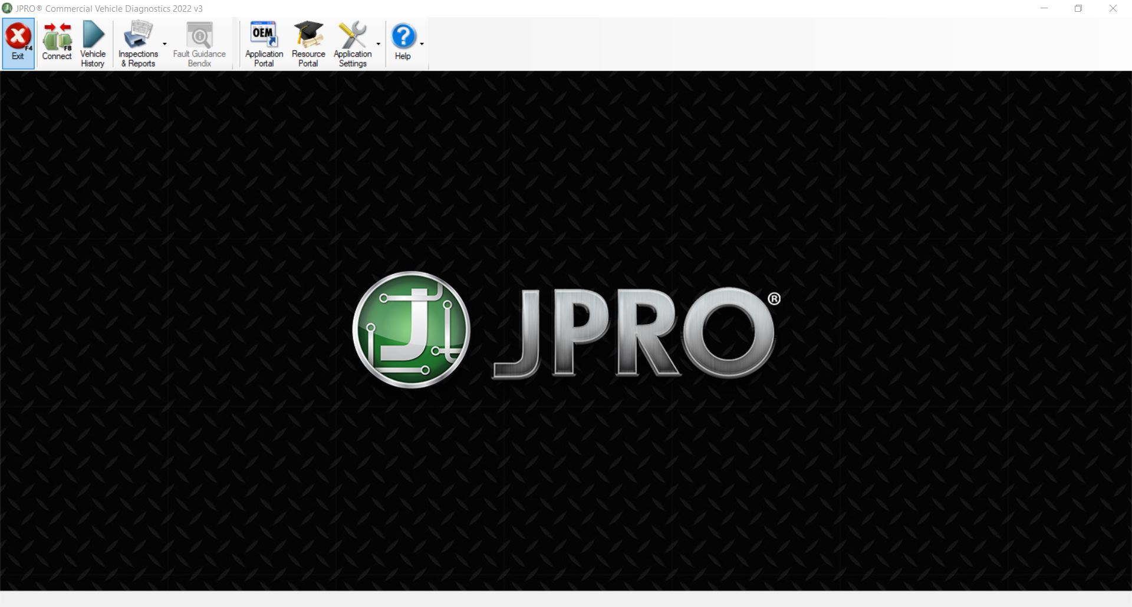Viewport: 1132px width, 607px height.
Task: Click the red Exit icon
Action: (18, 44)
